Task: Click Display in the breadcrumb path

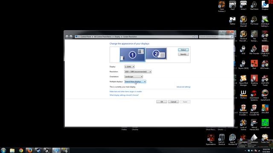Action: tap(117, 37)
